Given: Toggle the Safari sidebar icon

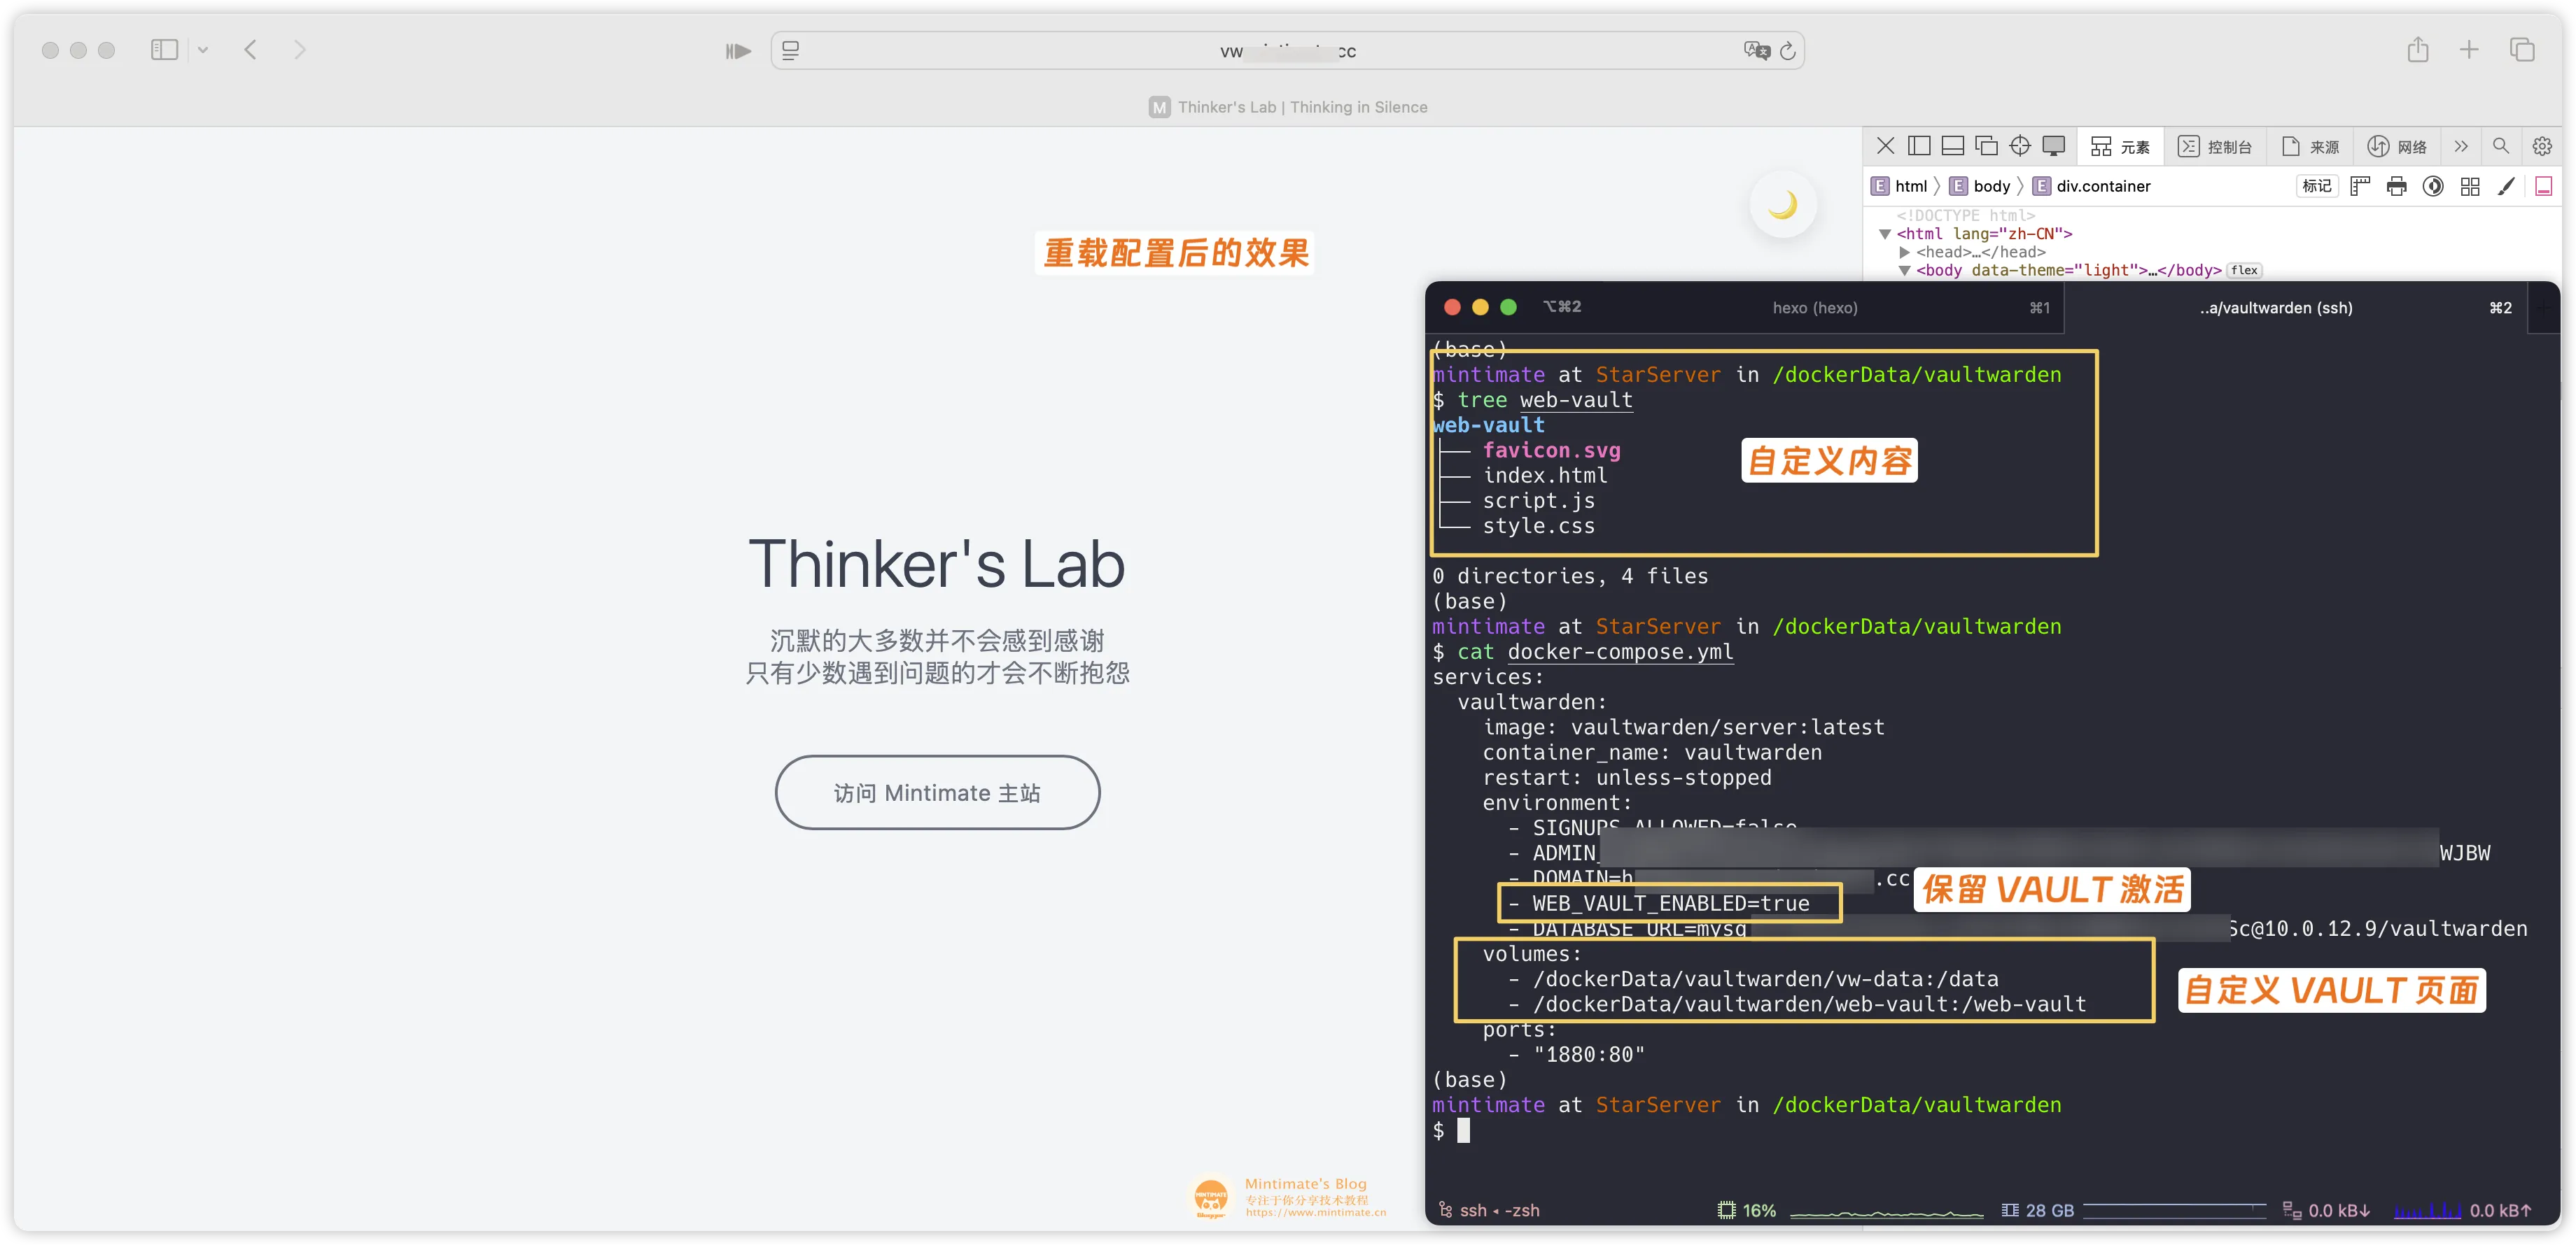Looking at the screenshot, I should (164, 50).
